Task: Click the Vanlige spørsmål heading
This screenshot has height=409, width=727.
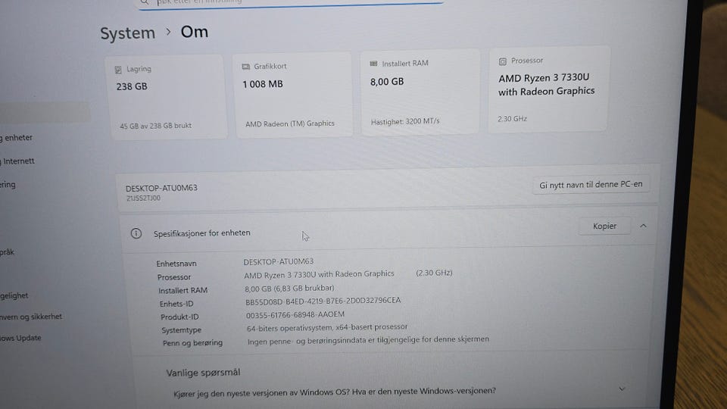Action: (x=203, y=373)
